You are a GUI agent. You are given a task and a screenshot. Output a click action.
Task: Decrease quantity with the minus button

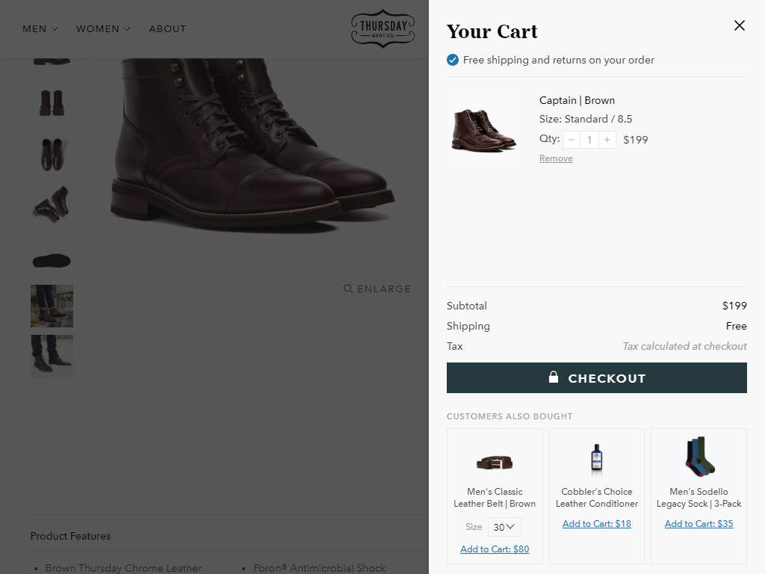coord(572,140)
